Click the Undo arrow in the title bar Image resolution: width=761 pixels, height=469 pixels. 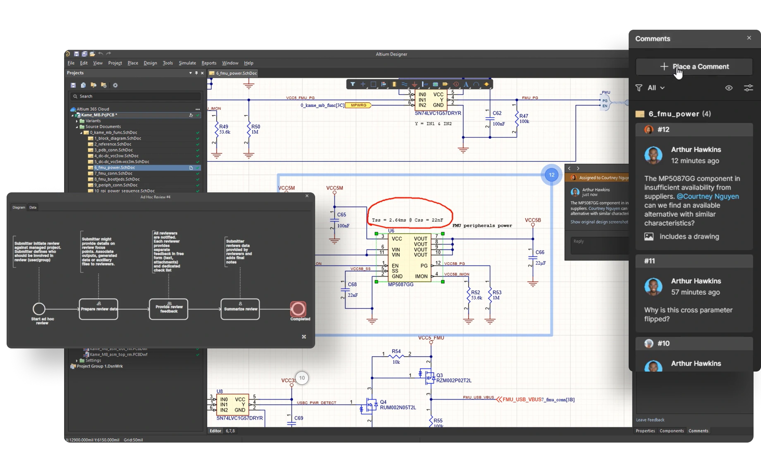pos(101,54)
